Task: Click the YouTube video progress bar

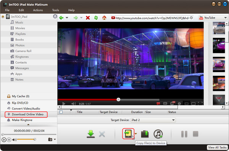Action: pos(131,100)
